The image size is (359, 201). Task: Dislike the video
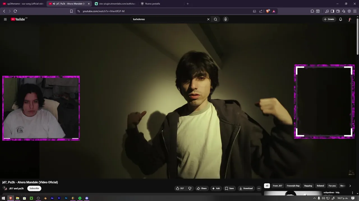tap(190, 188)
